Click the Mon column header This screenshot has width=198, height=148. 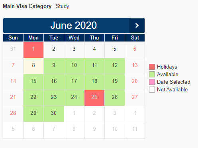coord(33,37)
